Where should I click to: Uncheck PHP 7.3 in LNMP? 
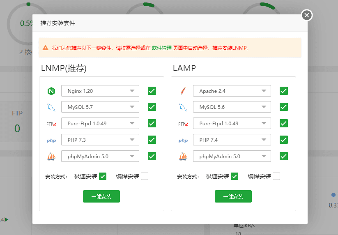click(152, 140)
